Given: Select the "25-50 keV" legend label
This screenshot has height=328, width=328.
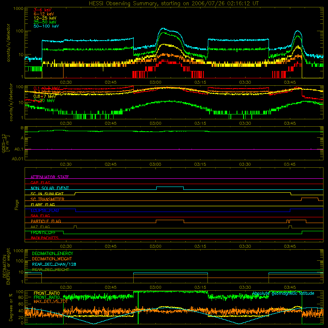Looking at the screenshot, I should tap(45, 22).
